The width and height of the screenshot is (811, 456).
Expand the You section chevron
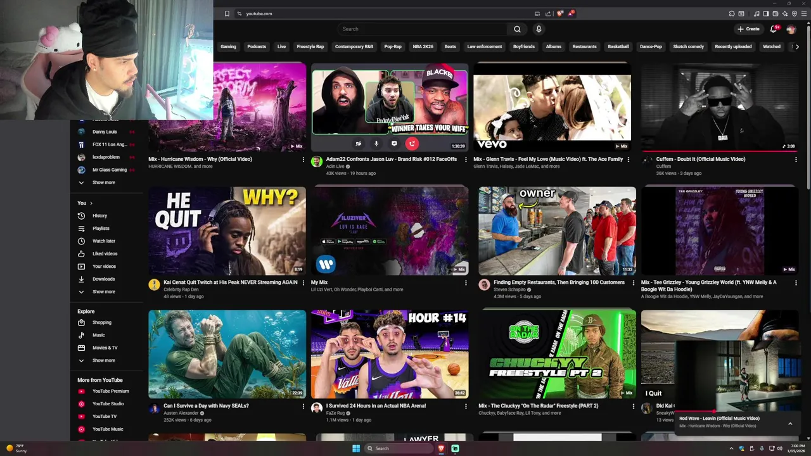point(91,203)
